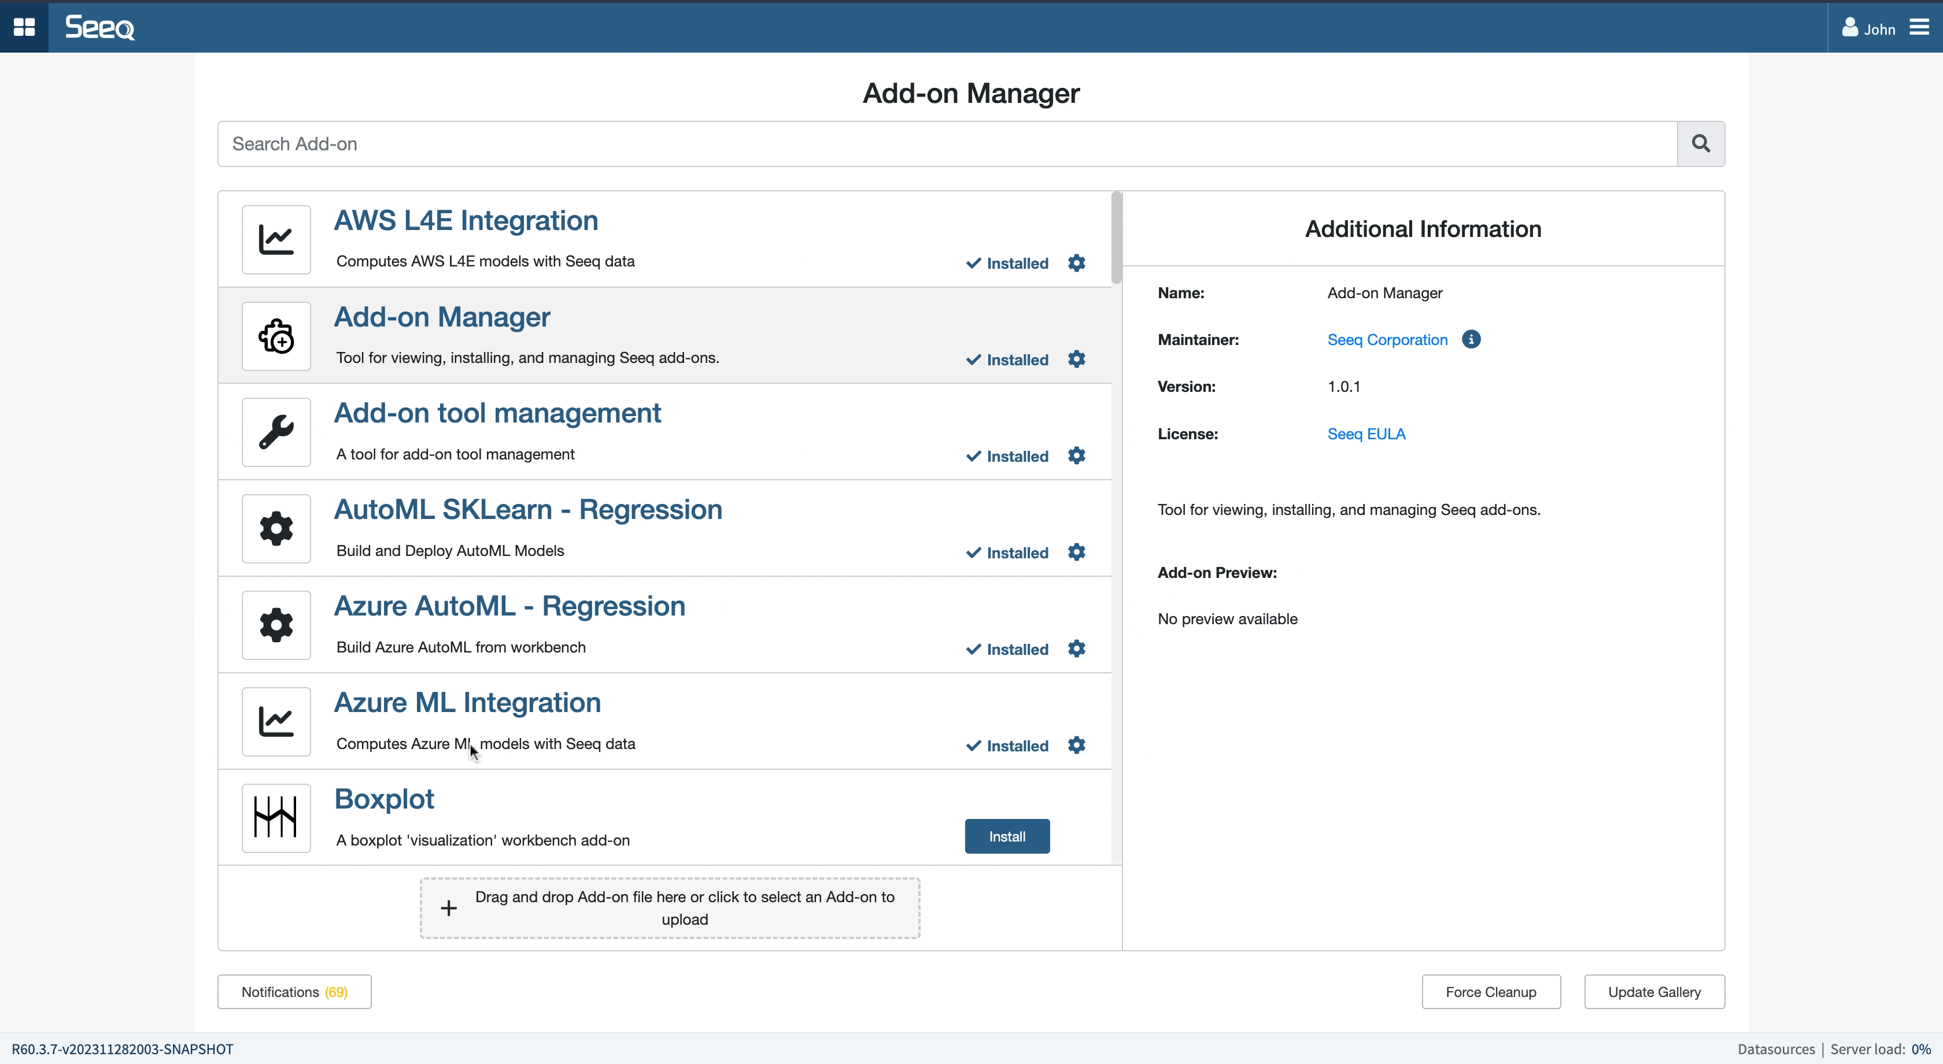Open the Seeq EULA license link
The height and width of the screenshot is (1064, 1943).
tap(1366, 433)
